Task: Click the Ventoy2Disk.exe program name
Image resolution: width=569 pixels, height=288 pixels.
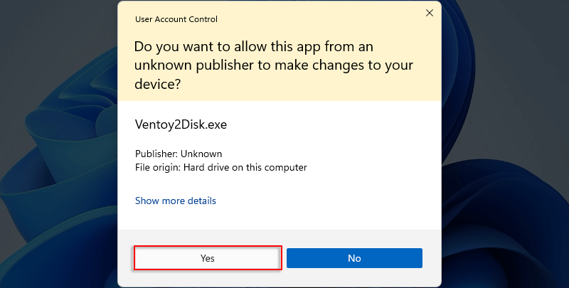Action: coord(181,124)
